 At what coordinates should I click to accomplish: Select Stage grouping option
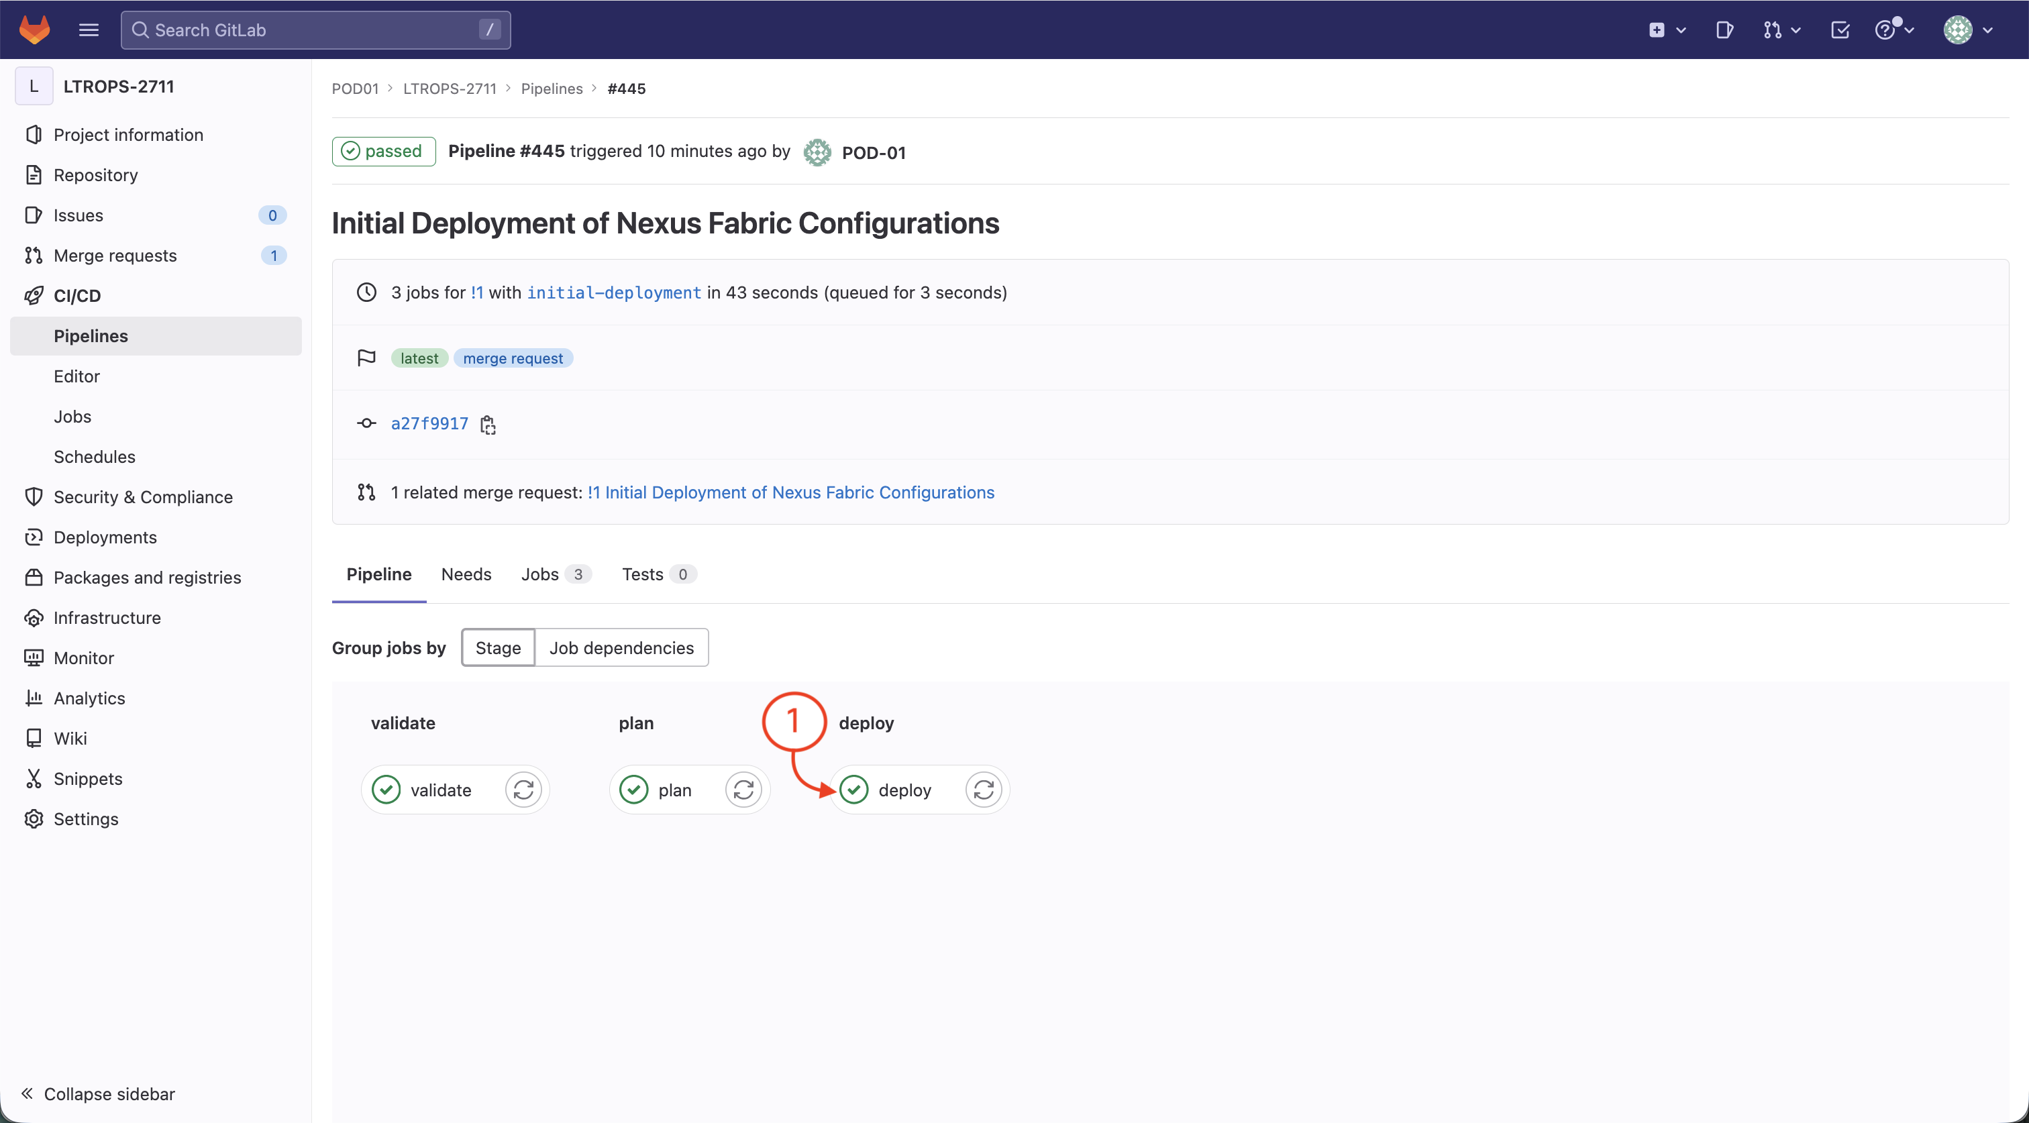click(x=498, y=647)
